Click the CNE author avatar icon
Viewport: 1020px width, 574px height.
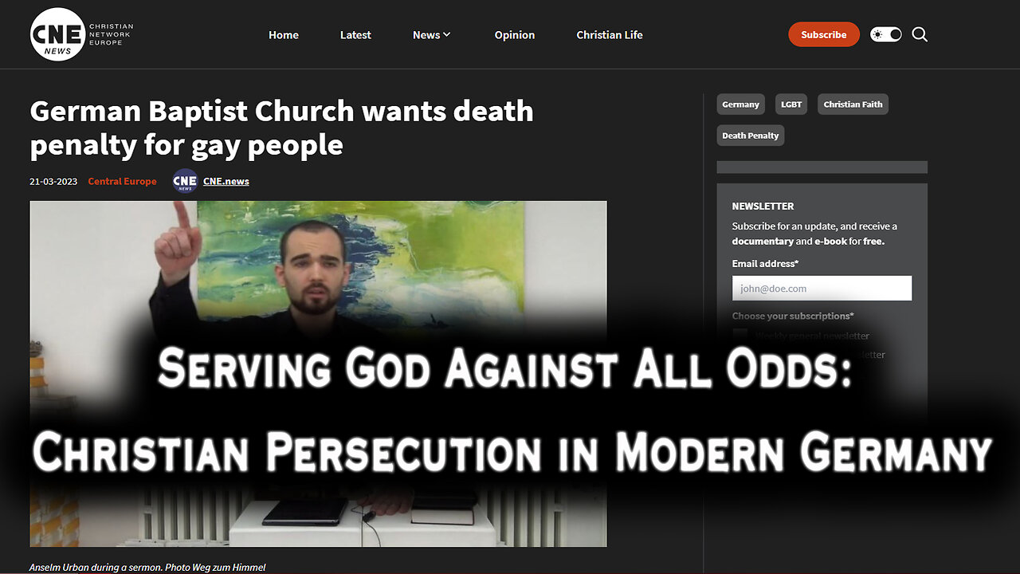pos(185,182)
